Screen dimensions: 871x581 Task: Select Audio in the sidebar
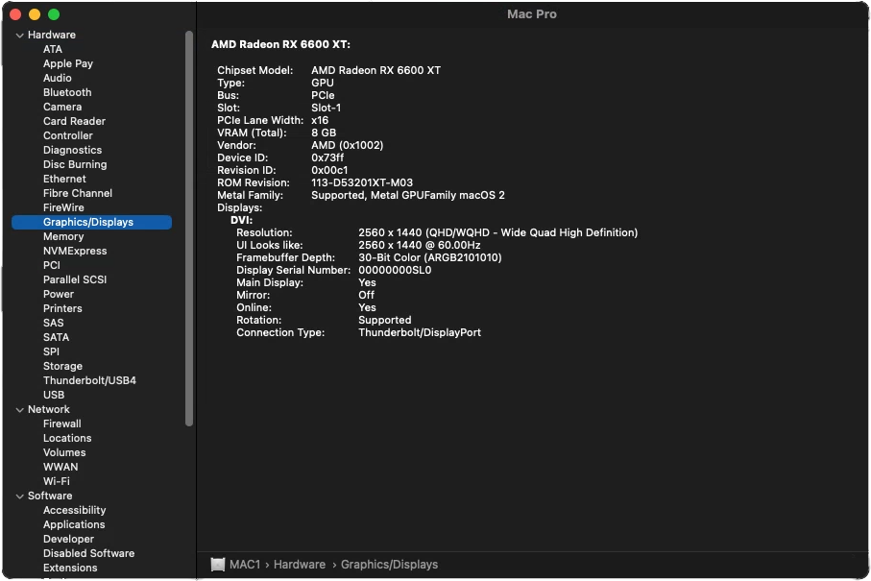click(58, 79)
